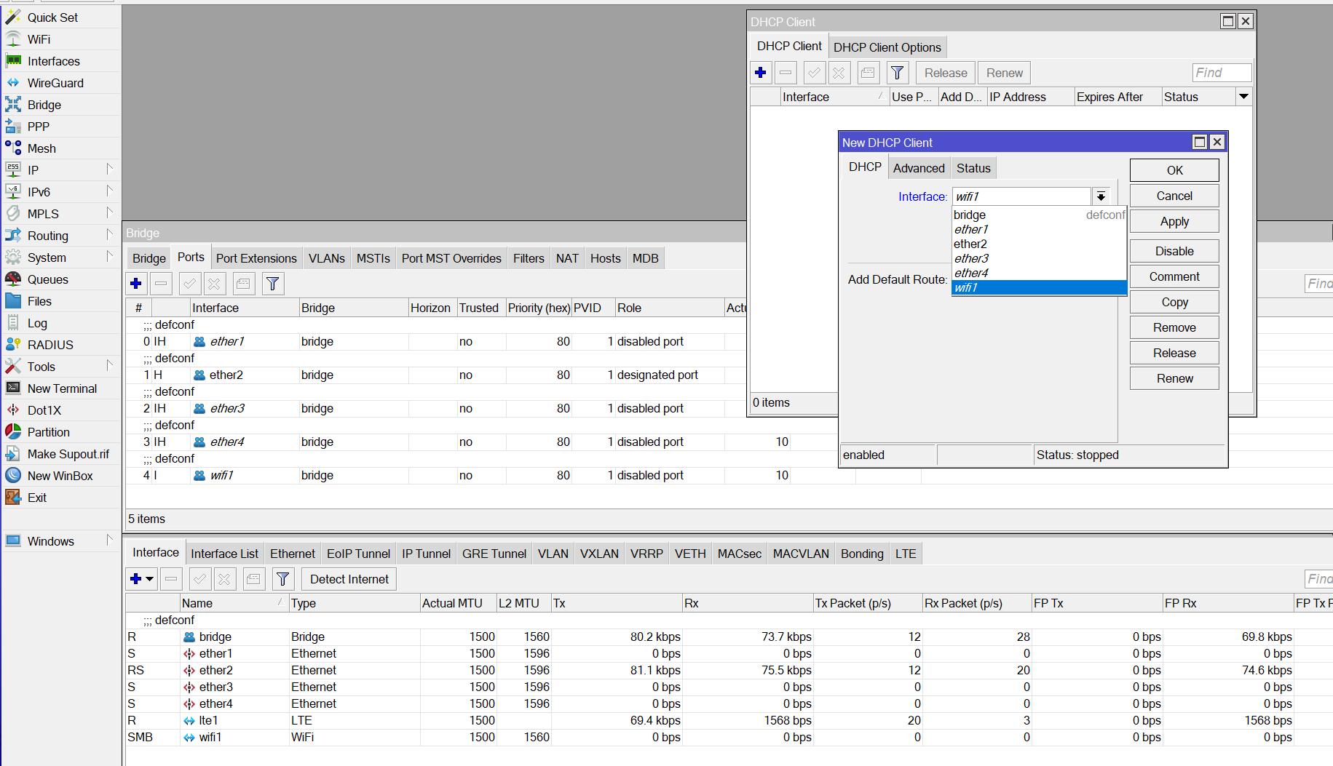The image size is (1333, 766).
Task: Open Partition in the sidebar
Action: coord(48,432)
